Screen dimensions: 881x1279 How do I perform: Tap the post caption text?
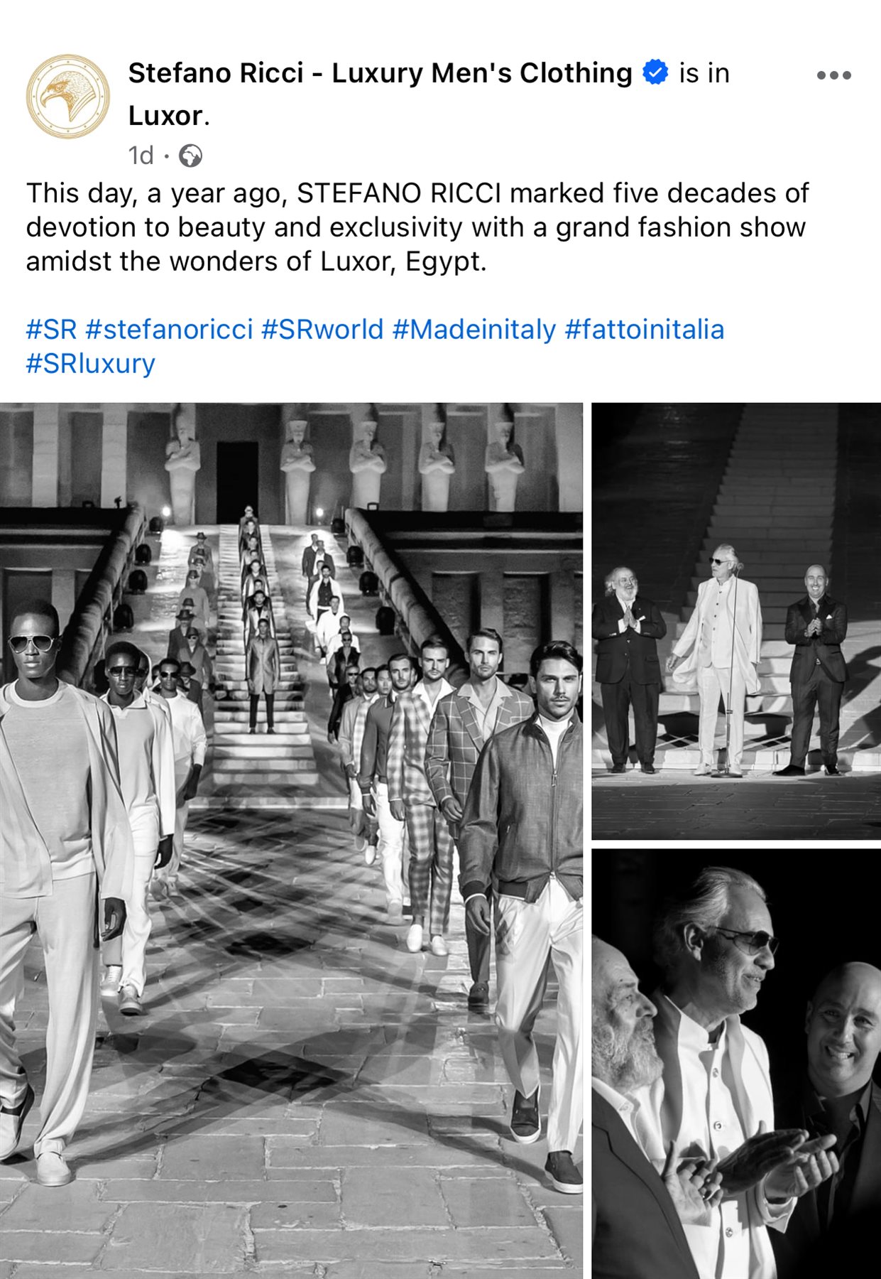click(417, 227)
